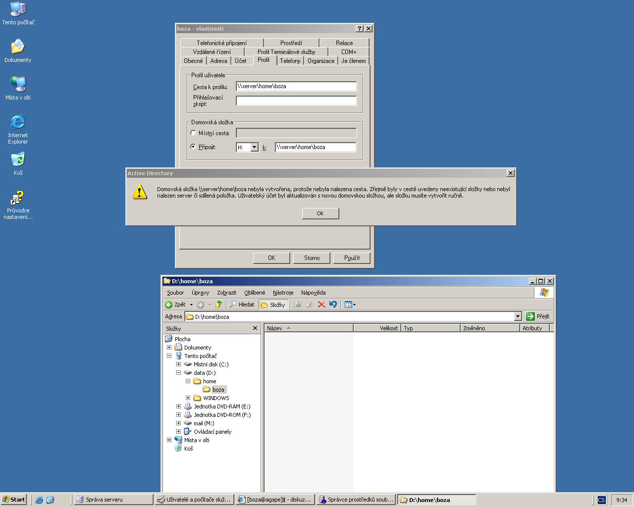Switch to the Je členem tab
This screenshot has width=634, height=507.
[354, 61]
